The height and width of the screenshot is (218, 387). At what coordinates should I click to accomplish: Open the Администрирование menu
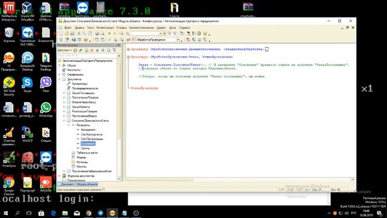click(x=141, y=28)
